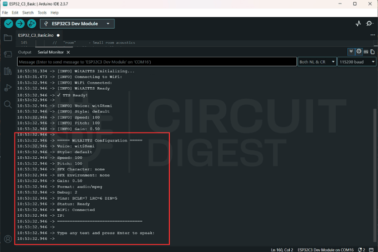Image resolution: width=378 pixels, height=252 pixels.
Task: Toggle autoscroll in Serial Monitor
Action: (351, 51)
